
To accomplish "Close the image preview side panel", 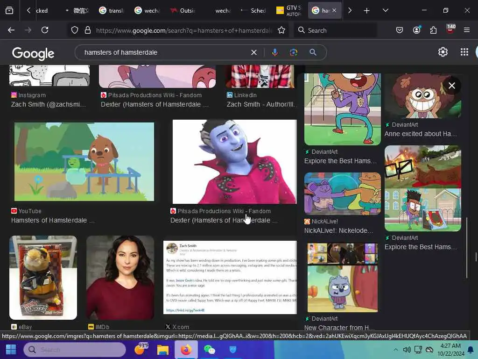I will [452, 86].
